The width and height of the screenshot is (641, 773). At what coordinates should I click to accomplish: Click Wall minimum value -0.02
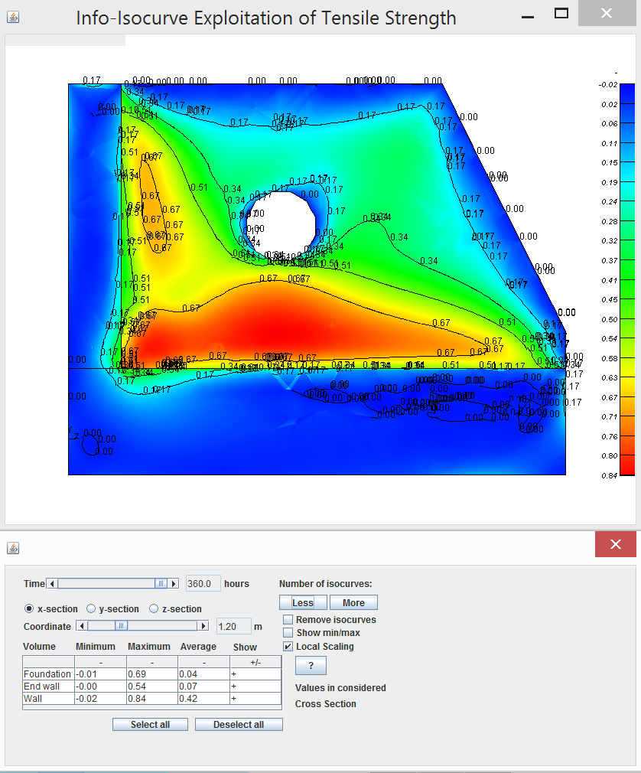click(x=100, y=699)
